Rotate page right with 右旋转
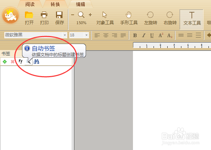 (170, 18)
